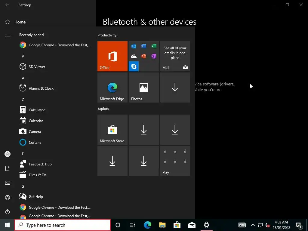Open OneDrive from the Office apps tile
Viewport: 308px width, 231px height.
click(134, 56)
